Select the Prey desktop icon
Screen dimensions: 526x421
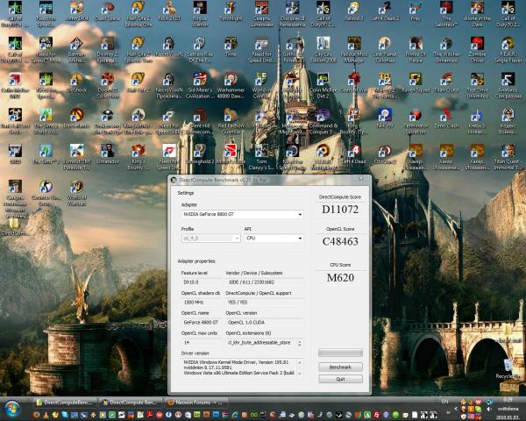(x=416, y=11)
